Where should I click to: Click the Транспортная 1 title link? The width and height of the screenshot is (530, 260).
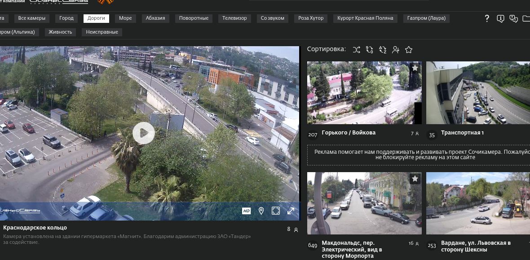[462, 133]
